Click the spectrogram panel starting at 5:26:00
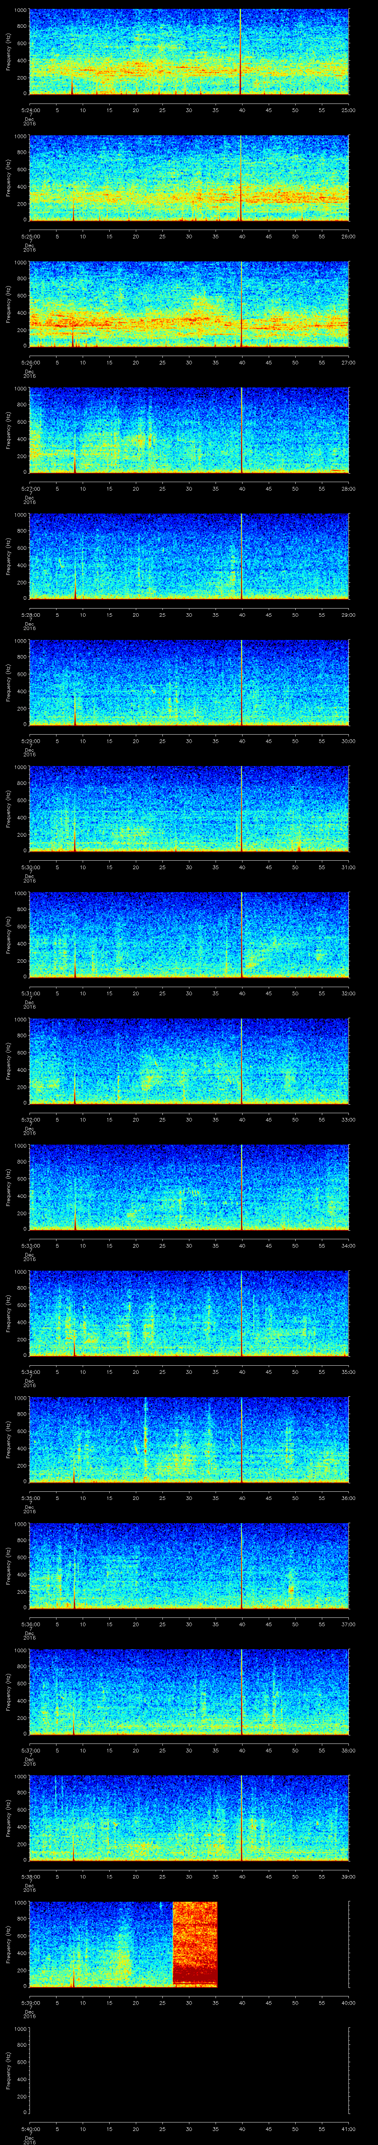This screenshot has height=2145, width=378. (189, 304)
